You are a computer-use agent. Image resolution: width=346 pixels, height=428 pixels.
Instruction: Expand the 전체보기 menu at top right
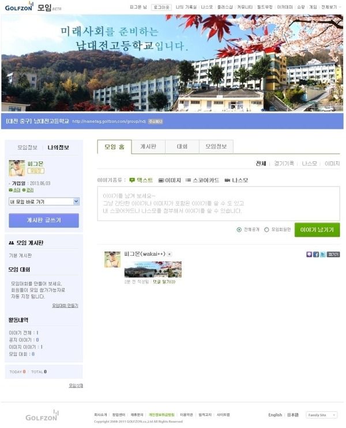pos(331,7)
